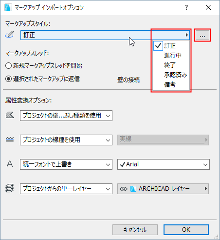Choose 備考 from the style menu
This screenshot has width=220, height=240.
[x=171, y=85]
